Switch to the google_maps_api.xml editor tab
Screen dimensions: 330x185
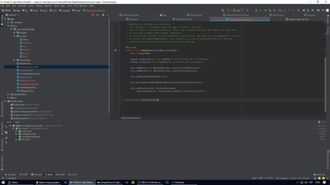tap(297, 19)
